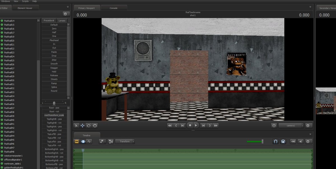This screenshot has height=169, width=336.
Task: Open the timeline settings gear menu
Action: point(309,141)
